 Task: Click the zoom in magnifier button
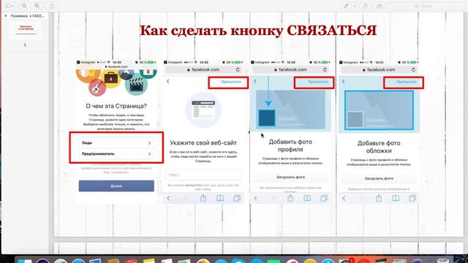tap(37, 6)
